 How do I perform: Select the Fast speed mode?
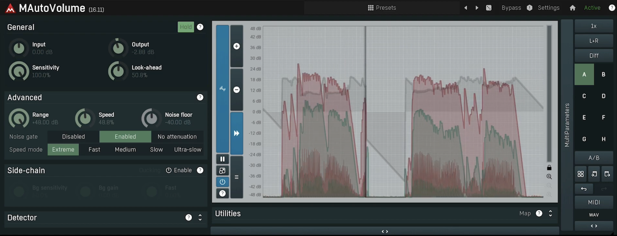tap(94, 150)
